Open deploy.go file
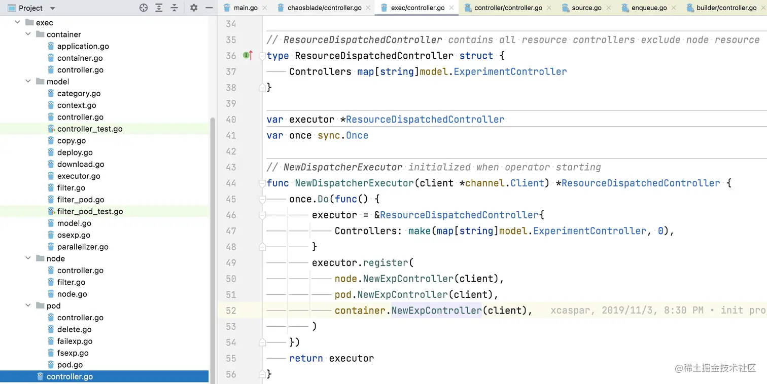The image size is (767, 384). point(75,152)
